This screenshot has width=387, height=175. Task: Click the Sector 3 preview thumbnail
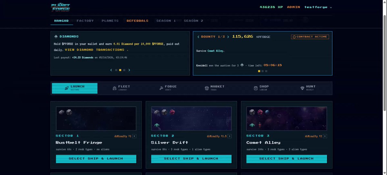[287, 119]
